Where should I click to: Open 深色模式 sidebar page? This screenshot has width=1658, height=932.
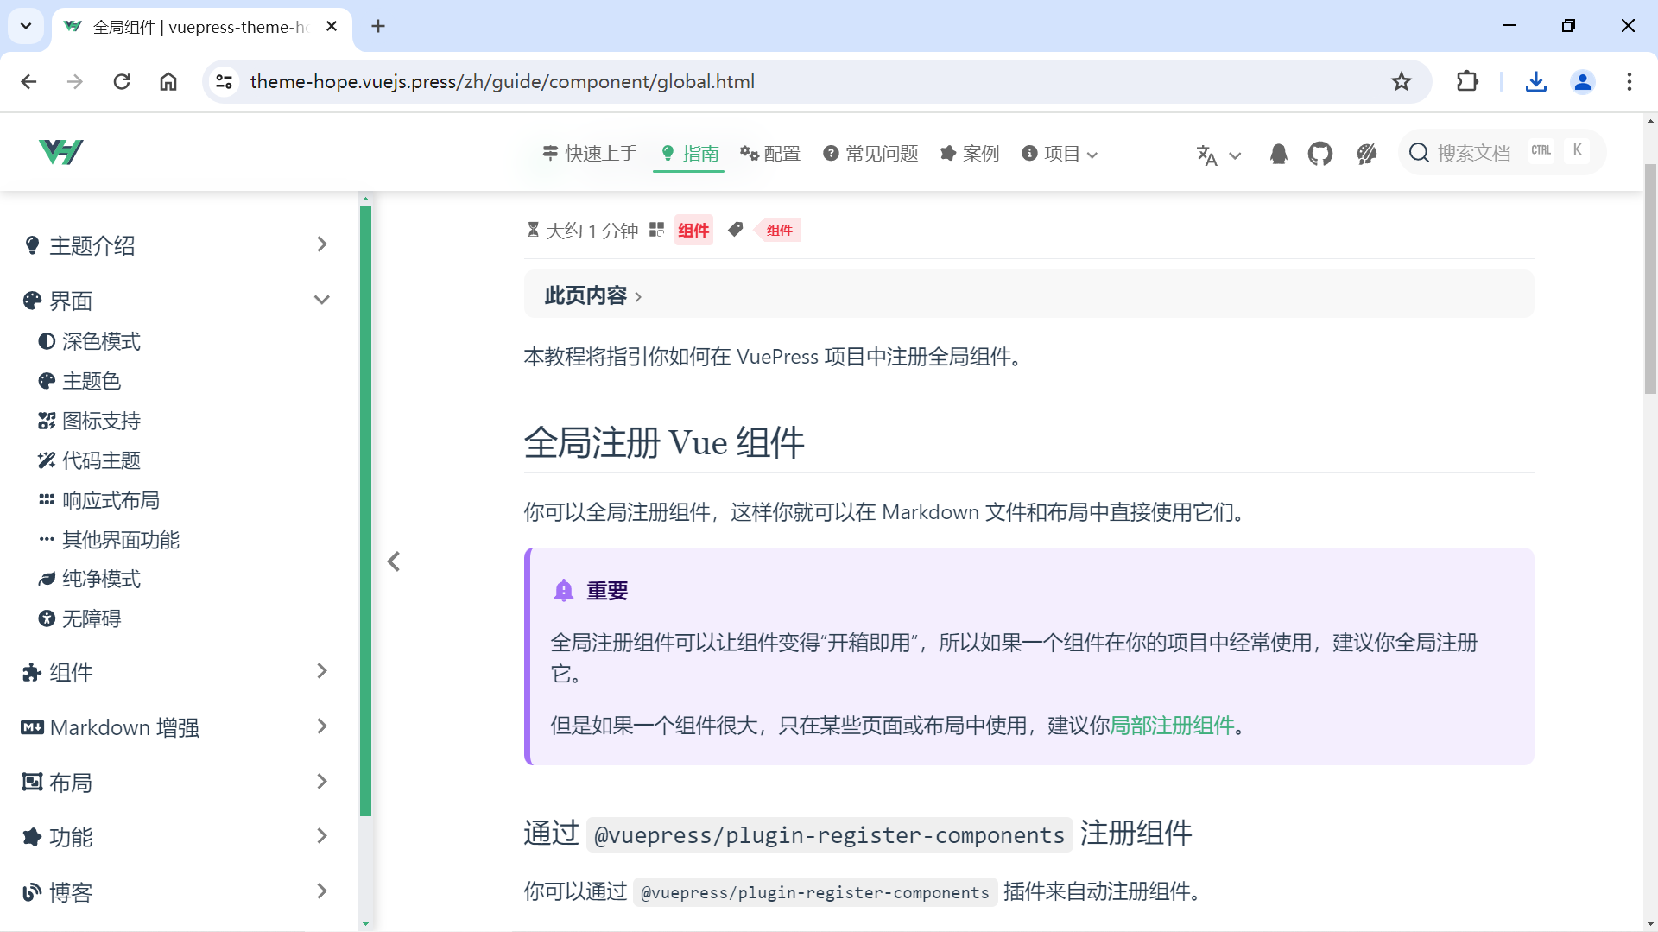90,341
